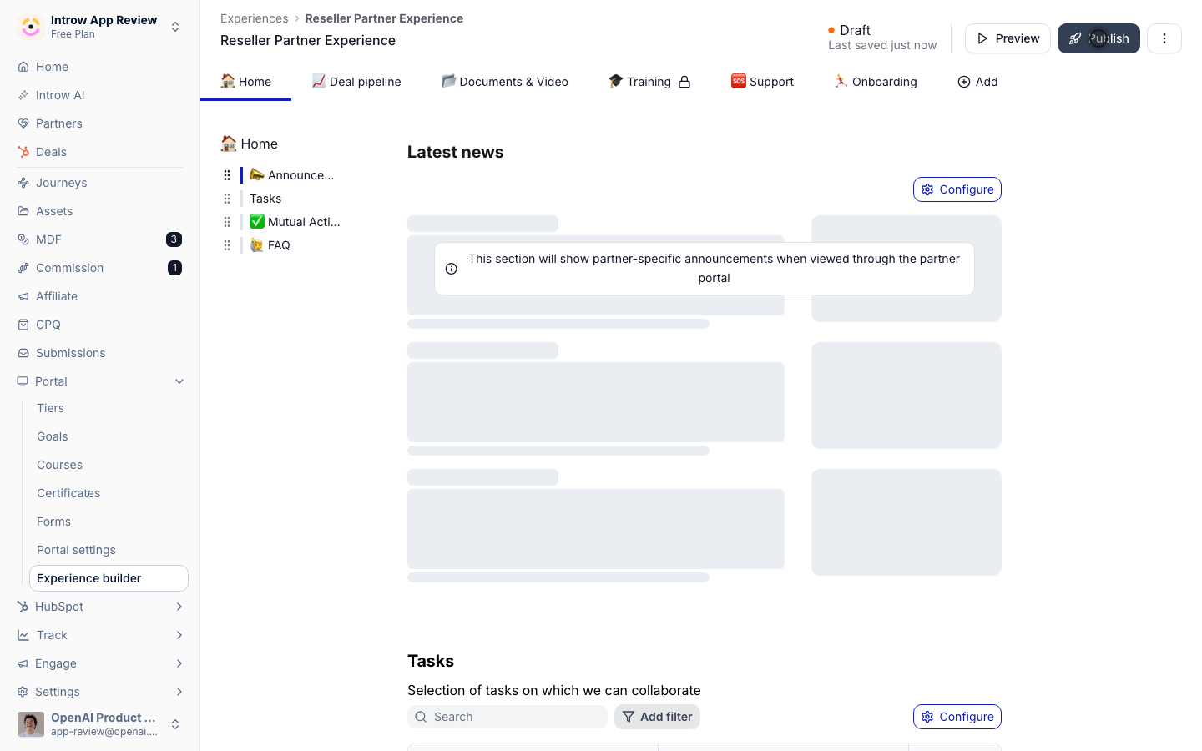This screenshot has height=751, width=1202.
Task: Switch to Onboarding tab
Action: (x=876, y=82)
